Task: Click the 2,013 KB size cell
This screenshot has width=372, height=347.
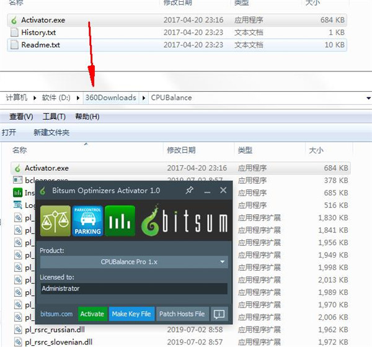Action: point(333,280)
